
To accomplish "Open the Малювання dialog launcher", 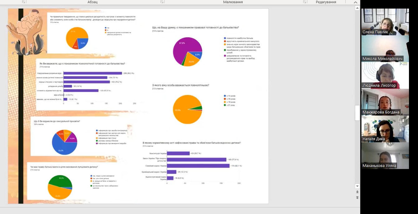I will pos(305,2).
